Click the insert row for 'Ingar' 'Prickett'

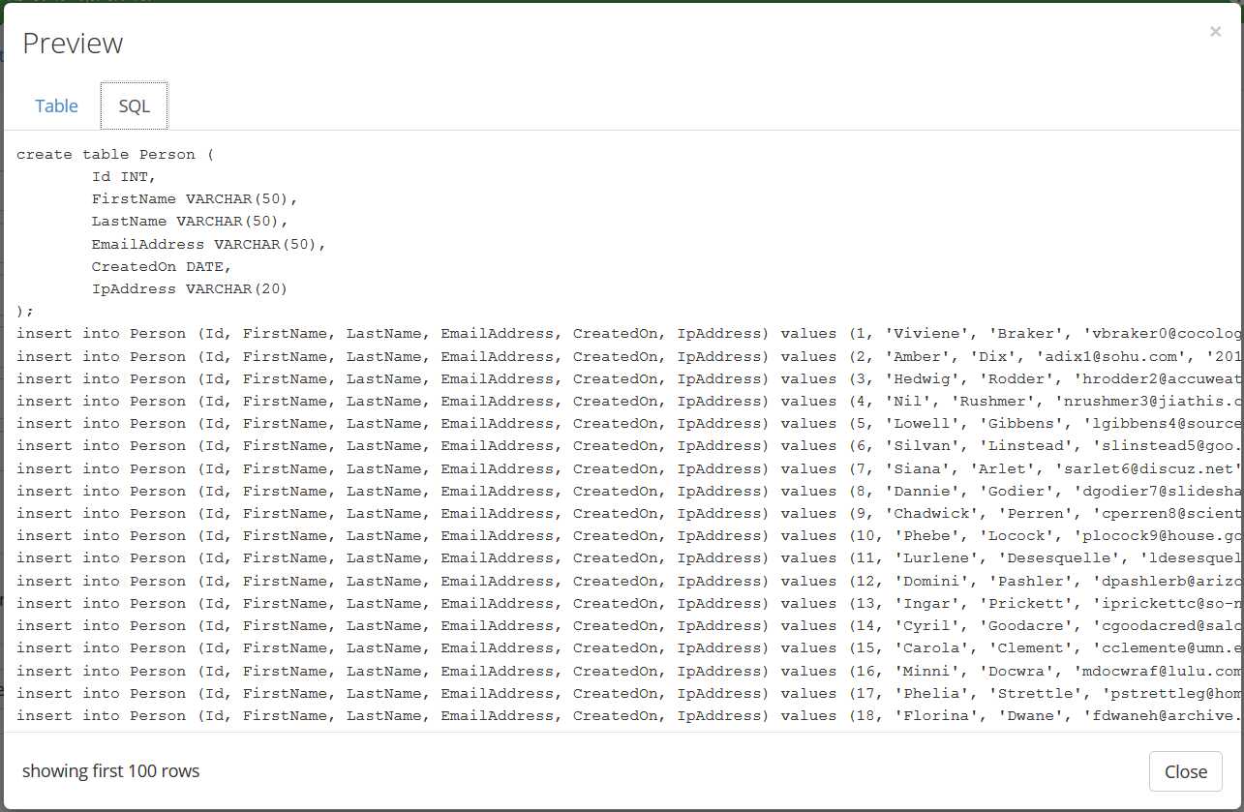[x=629, y=604]
